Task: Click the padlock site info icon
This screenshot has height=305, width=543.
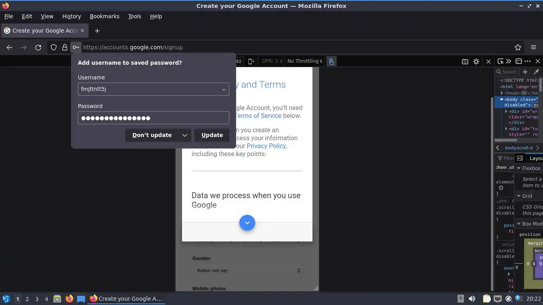Action: pos(64,47)
